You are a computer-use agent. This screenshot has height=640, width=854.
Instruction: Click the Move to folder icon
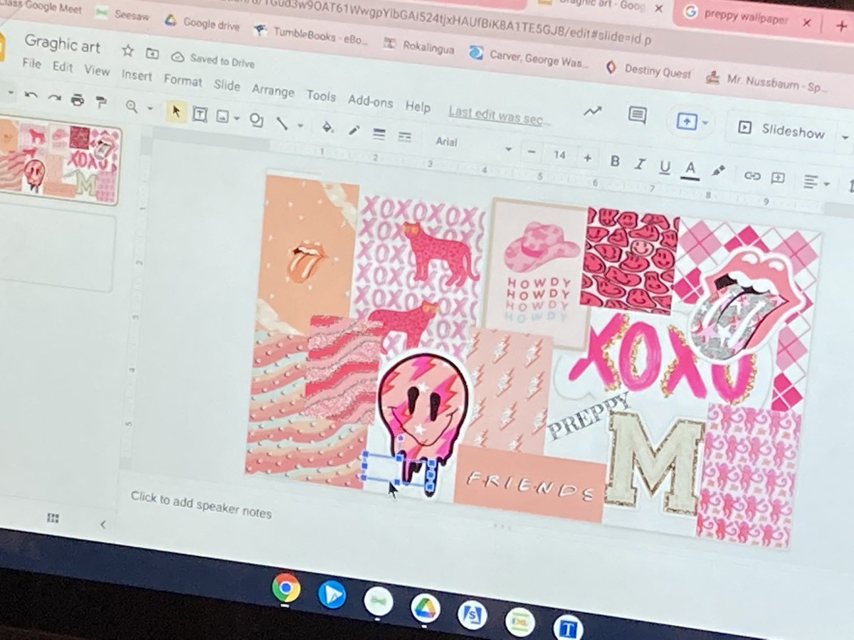tap(152, 53)
